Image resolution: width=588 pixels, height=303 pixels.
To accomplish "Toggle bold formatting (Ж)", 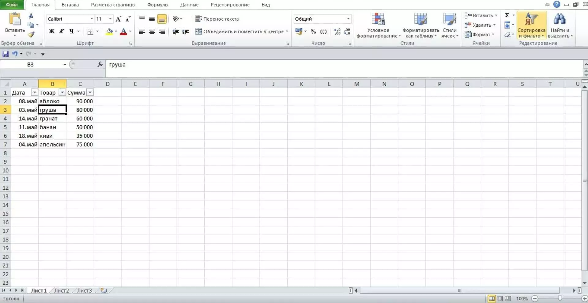I will pos(51,31).
